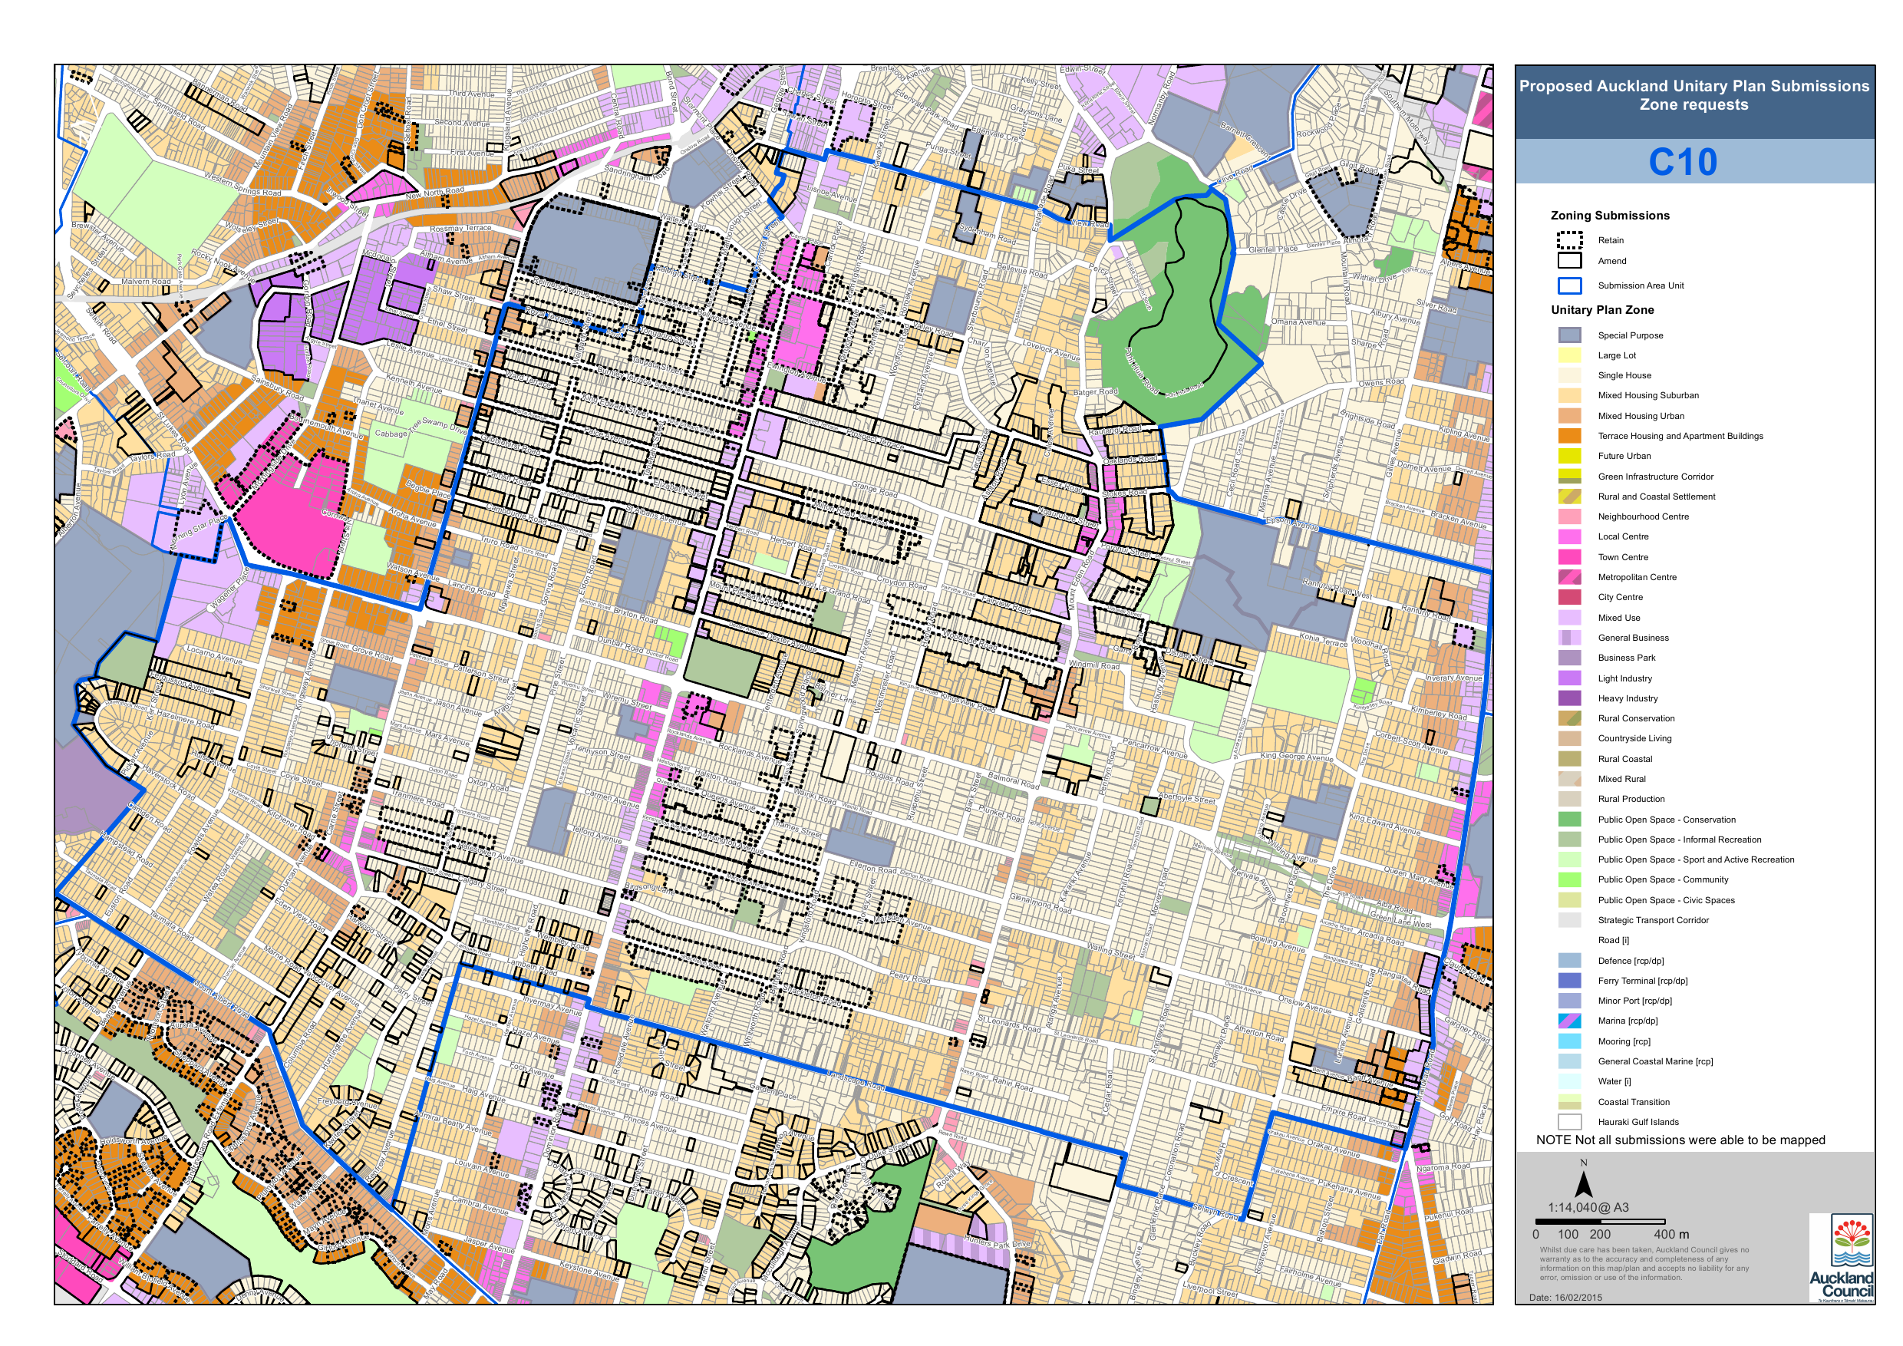Select the Marina [rcp/dp] swatch

(1569, 1021)
